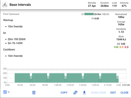Click the Load 119 value
Screen dimensions: 131x98
(114, 4)
